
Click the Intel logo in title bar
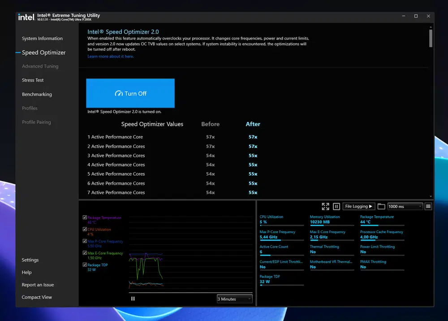(26, 17)
